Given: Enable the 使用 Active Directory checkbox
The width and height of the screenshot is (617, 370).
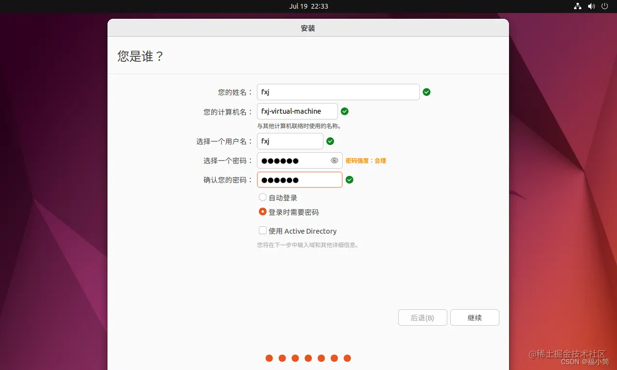Looking at the screenshot, I should pos(263,230).
